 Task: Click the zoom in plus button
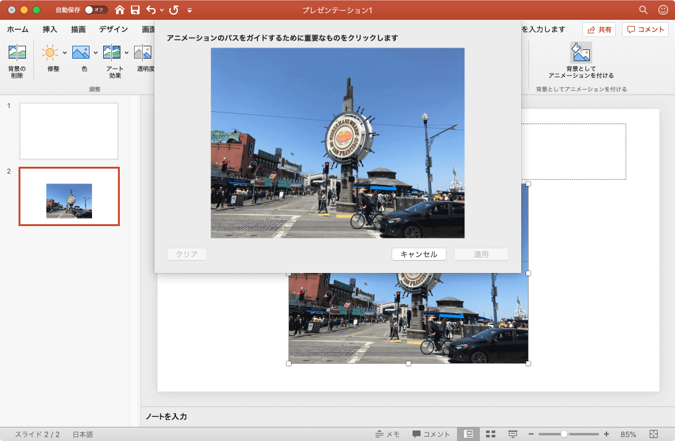[x=606, y=434]
